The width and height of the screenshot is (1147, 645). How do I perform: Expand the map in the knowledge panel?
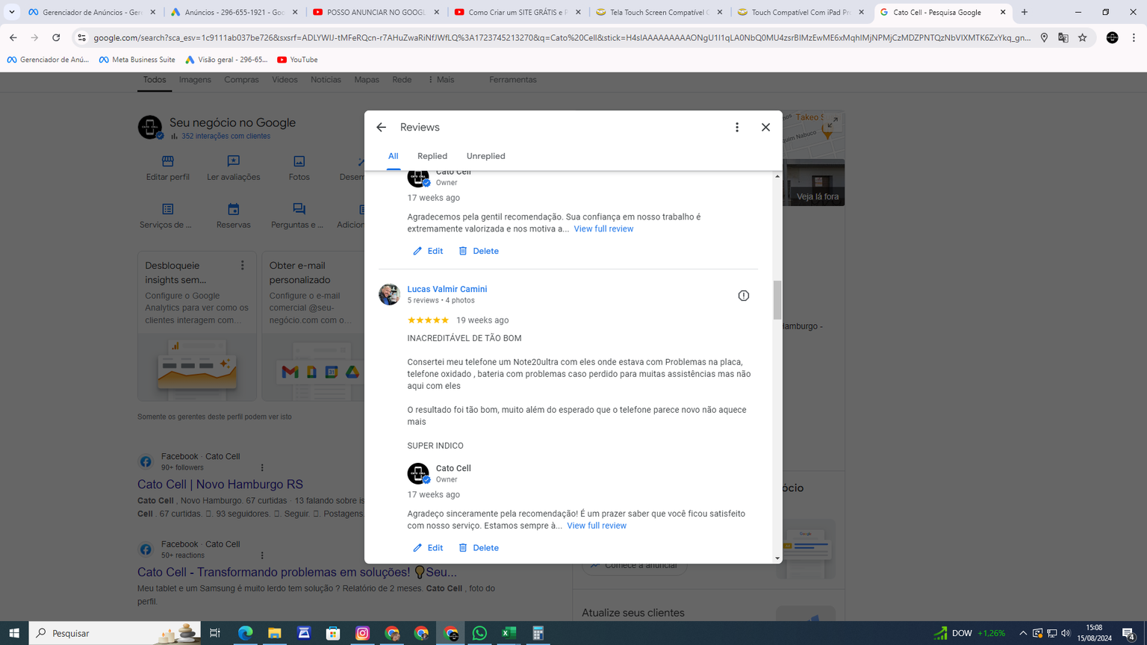pos(833,122)
